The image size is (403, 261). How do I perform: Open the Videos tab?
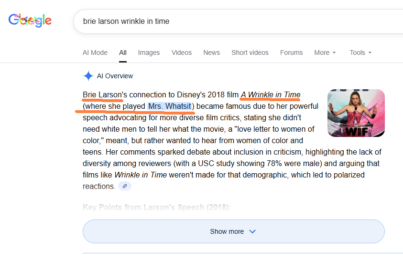coord(182,52)
